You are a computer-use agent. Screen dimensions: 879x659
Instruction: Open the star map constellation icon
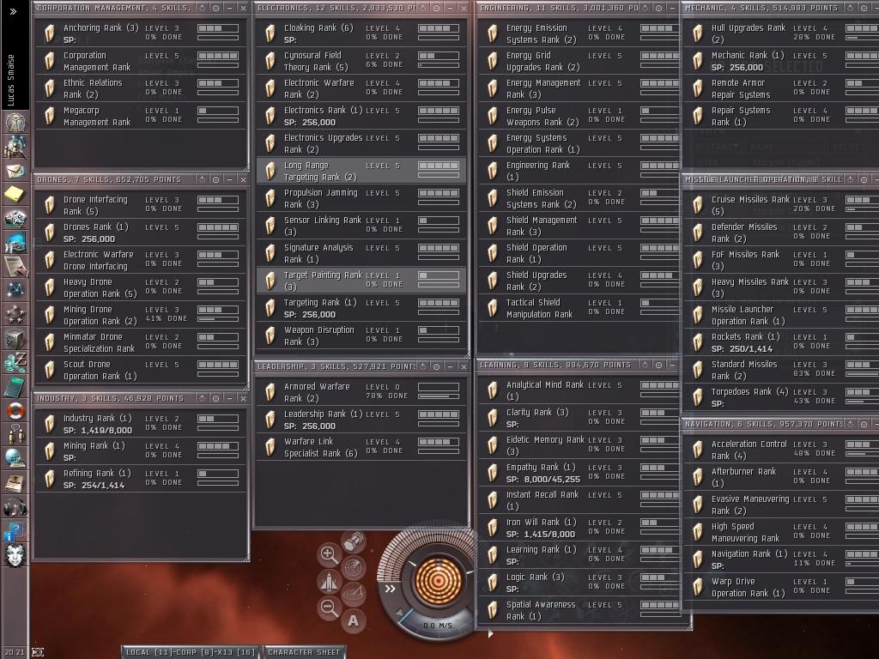click(15, 290)
